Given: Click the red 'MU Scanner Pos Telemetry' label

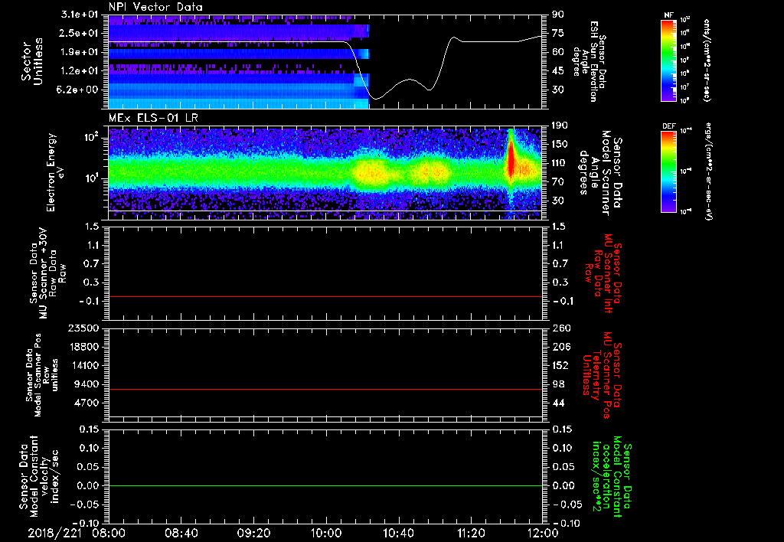Looking at the screenshot, I should click(603, 375).
